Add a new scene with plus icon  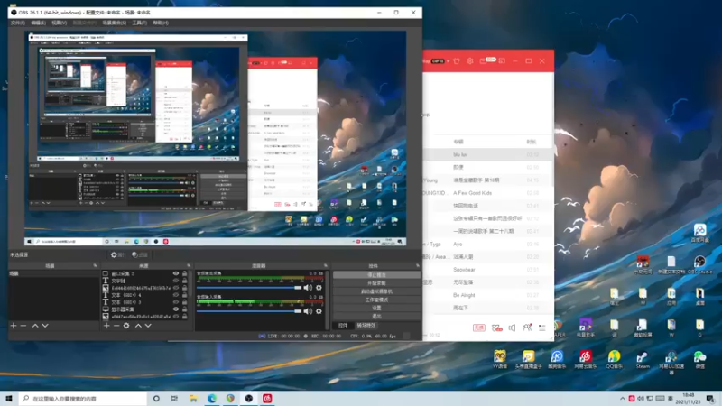pyautogui.click(x=14, y=326)
